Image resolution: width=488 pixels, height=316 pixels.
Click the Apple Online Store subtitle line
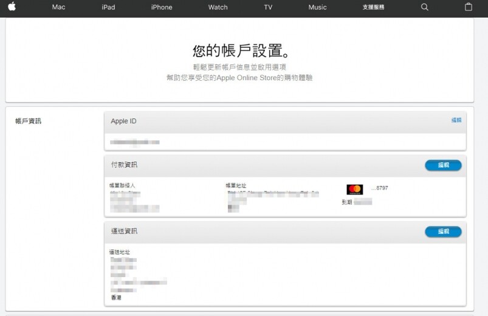pos(239,78)
